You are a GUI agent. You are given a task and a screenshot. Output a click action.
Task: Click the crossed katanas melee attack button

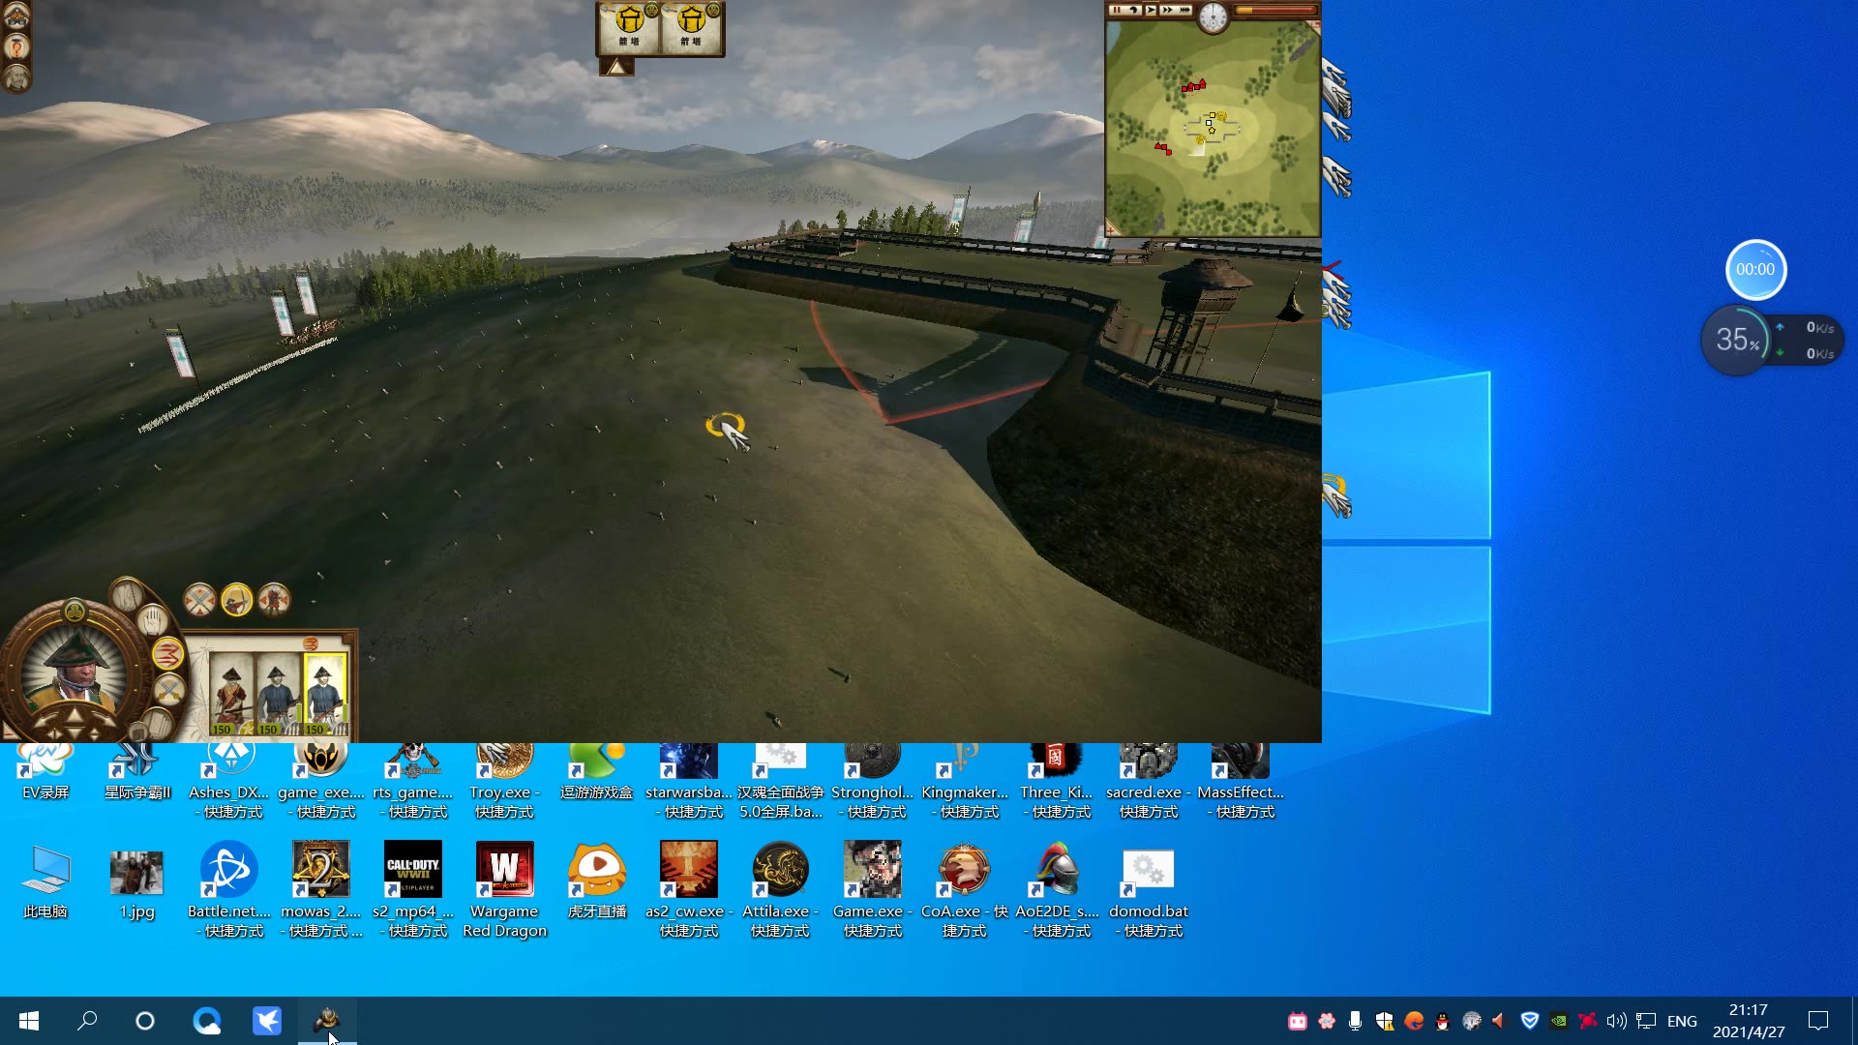coord(167,690)
